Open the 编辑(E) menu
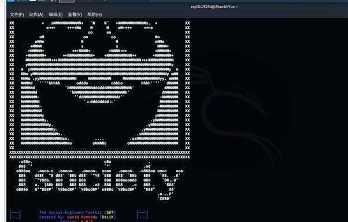The height and width of the screenshot is (222, 348). pos(55,14)
